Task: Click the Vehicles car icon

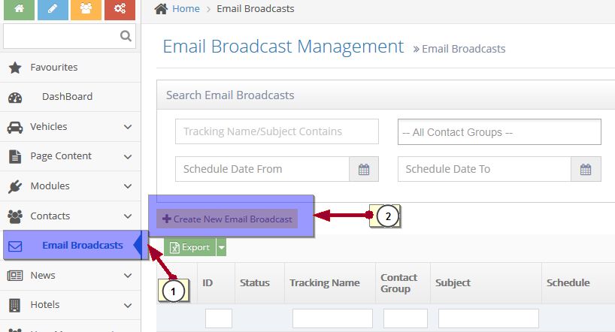Action: point(15,128)
